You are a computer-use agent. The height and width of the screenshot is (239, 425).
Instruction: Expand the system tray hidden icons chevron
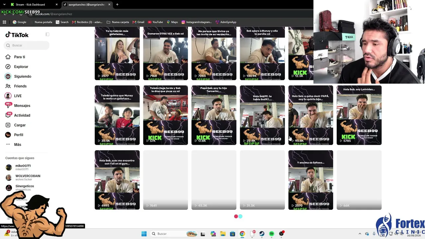(360, 234)
